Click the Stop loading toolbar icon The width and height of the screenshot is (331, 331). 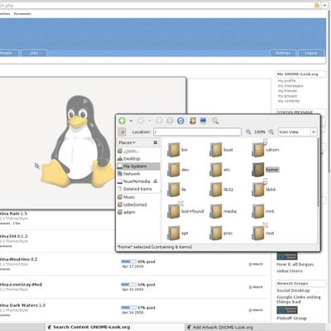[170, 121]
